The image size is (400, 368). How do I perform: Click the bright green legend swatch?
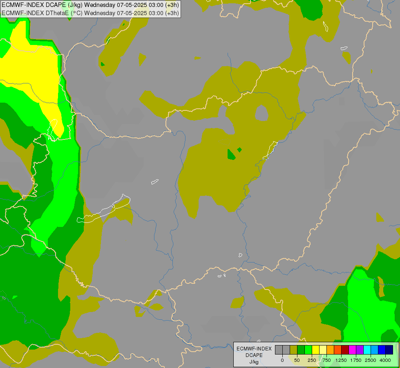coord(308,350)
